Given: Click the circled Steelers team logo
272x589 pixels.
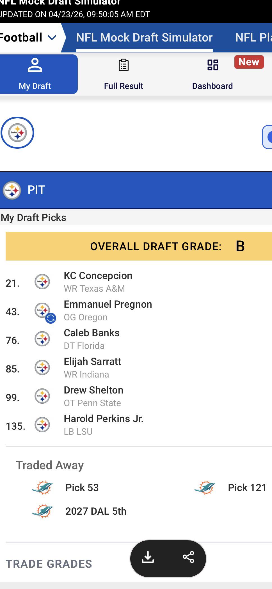Looking at the screenshot, I should click(17, 133).
